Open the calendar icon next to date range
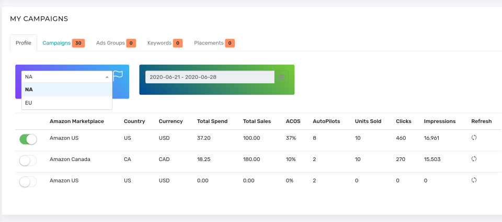The image size is (502, 222). tap(281, 77)
